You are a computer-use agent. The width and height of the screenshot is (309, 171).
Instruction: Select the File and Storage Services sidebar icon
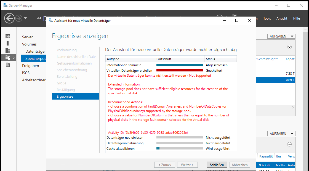pyautogui.click(x=8, y=58)
